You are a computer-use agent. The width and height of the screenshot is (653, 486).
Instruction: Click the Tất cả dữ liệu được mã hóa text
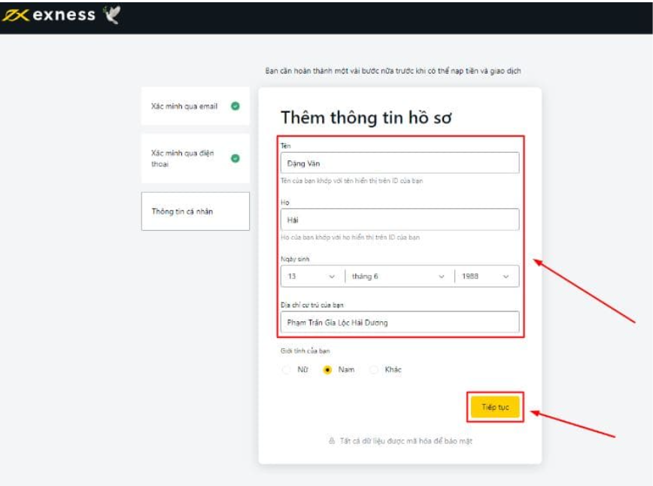405,441
